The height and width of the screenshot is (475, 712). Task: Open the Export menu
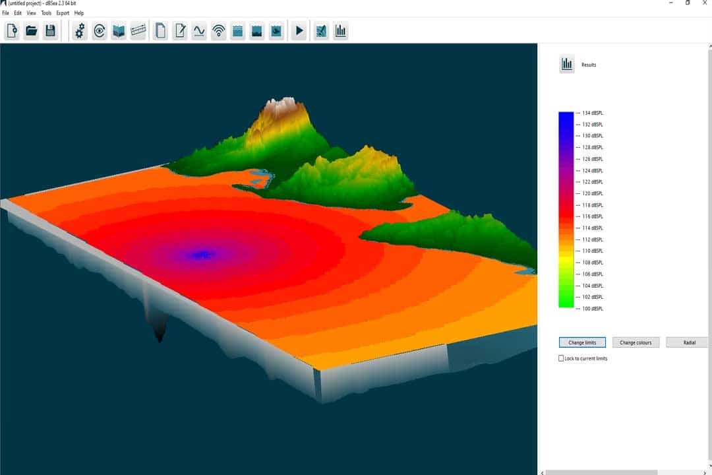[63, 13]
